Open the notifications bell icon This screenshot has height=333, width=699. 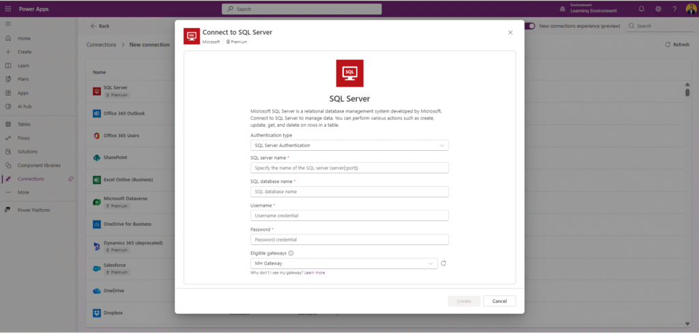(x=641, y=9)
